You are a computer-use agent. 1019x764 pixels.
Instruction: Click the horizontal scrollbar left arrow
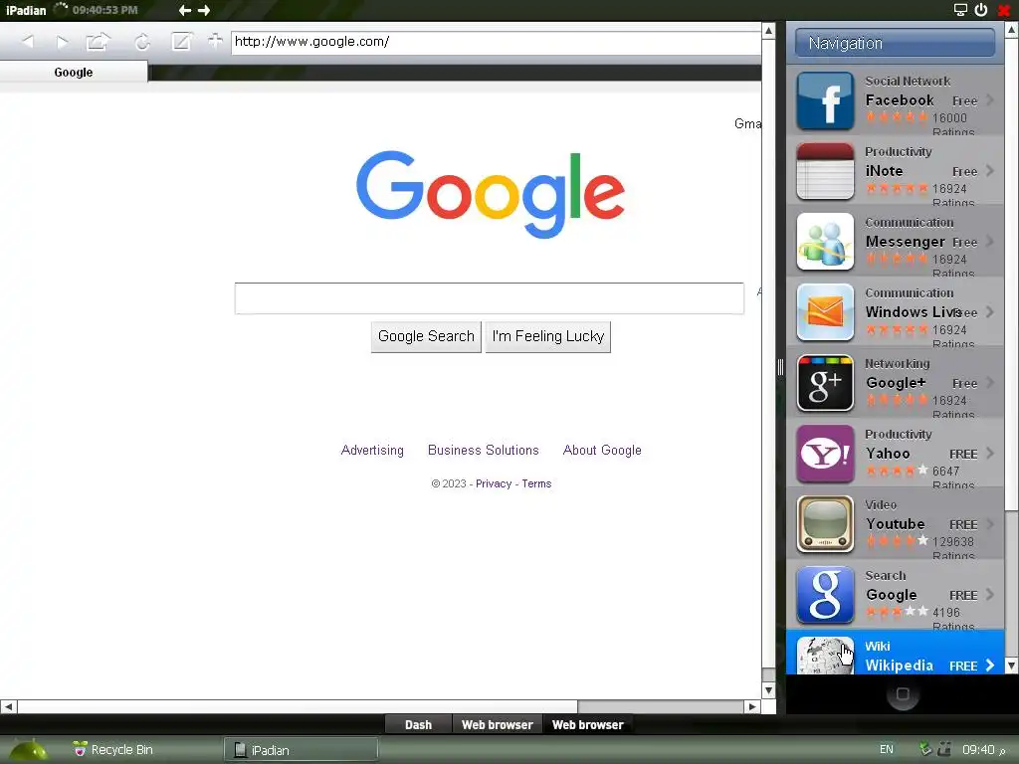[x=8, y=706]
